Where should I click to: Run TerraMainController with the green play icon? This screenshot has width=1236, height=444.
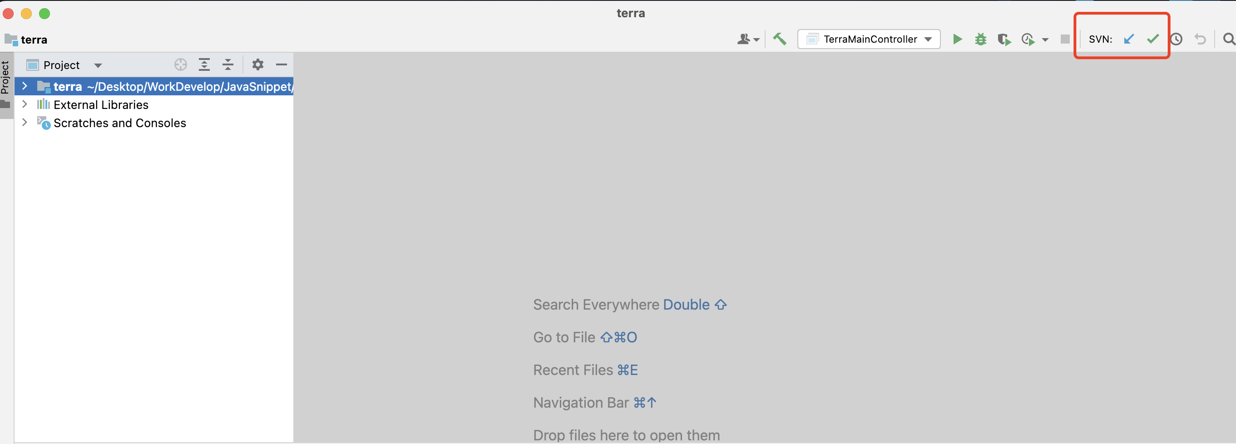tap(957, 39)
